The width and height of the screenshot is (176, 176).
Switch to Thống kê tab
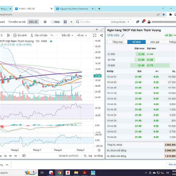click(171, 42)
